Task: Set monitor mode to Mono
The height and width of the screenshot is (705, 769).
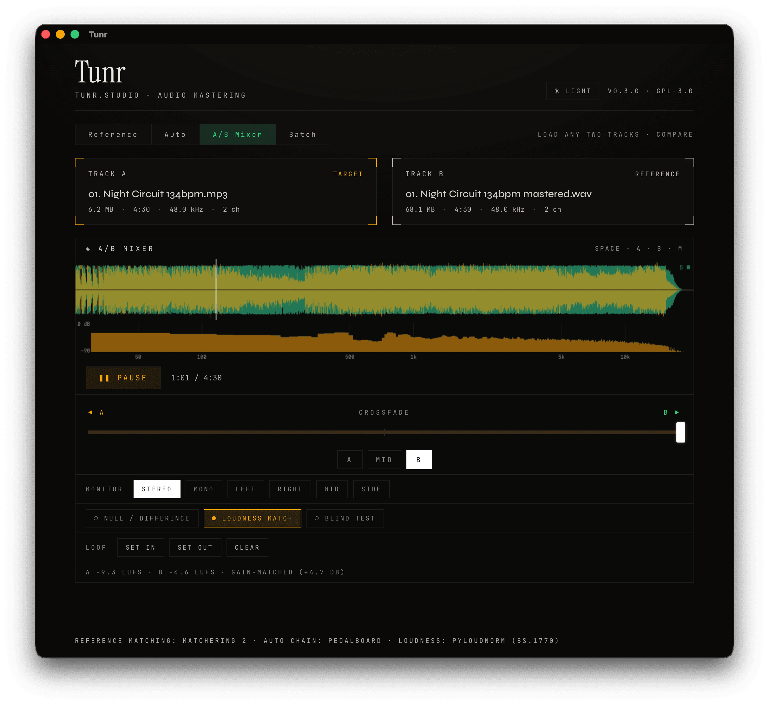Action: tap(204, 489)
